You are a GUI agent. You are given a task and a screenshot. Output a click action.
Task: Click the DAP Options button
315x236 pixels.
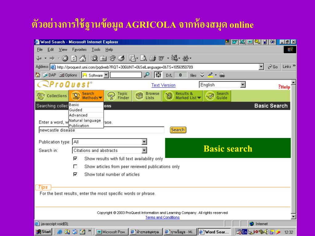coord(68,75)
